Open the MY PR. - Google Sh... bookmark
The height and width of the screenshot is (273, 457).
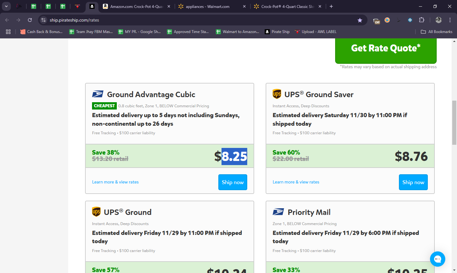point(139,32)
